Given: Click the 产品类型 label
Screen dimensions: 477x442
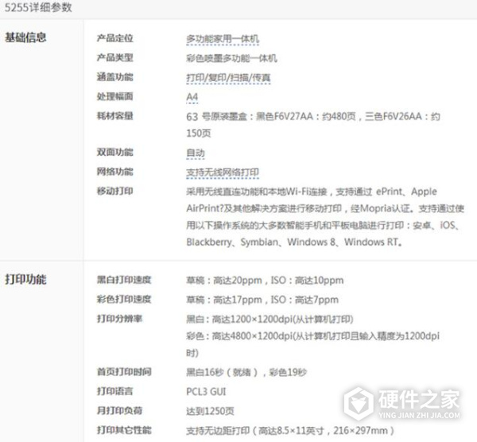Looking at the screenshot, I should (x=114, y=57).
